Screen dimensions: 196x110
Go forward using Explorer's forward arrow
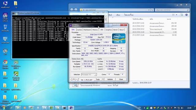click(76, 10)
